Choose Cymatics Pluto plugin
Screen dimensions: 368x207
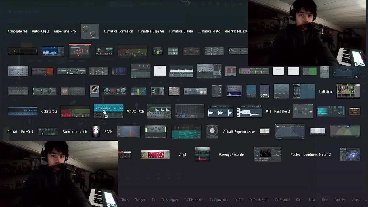(209, 31)
